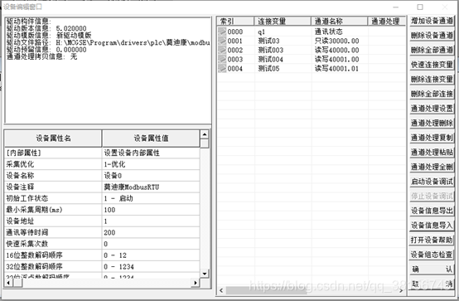Click the 快速连接变量 button
Screen dimensions: 459x301
point(432,65)
